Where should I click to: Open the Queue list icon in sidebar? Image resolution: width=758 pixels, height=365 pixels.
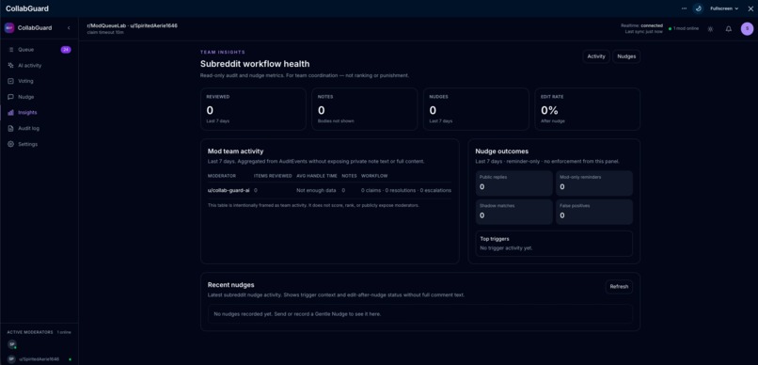pos(11,50)
